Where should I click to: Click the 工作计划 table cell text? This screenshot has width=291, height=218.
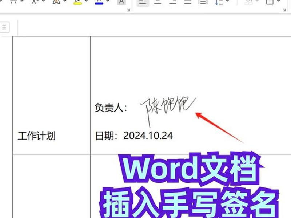[x=37, y=136]
